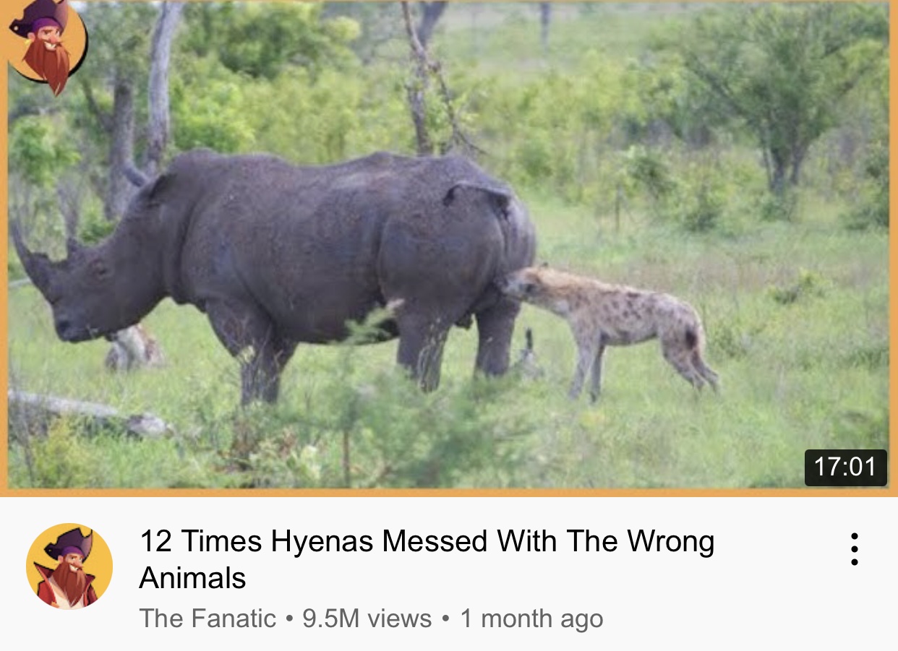898x651 pixels.
Task: Click the 9.5M views text
Action: tap(367, 618)
